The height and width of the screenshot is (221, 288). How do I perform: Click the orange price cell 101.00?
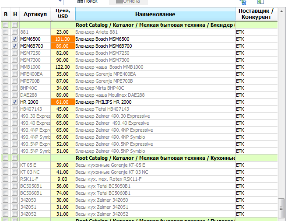pos(63,39)
